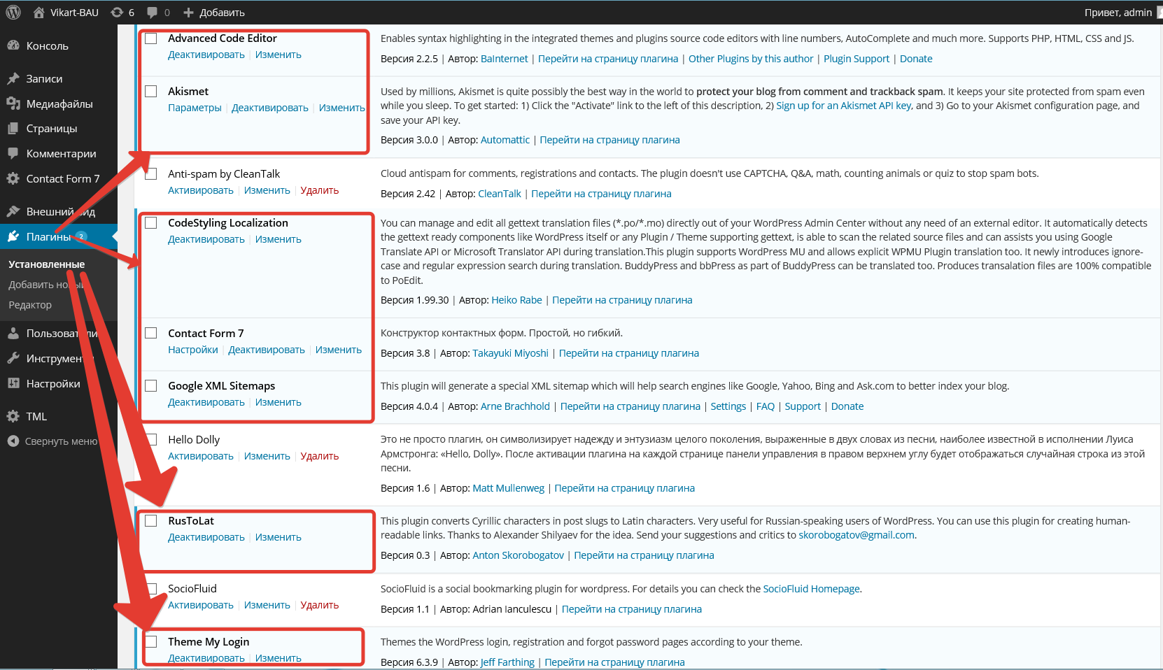The height and width of the screenshot is (670, 1163).
Task: Click the Инструменты wrench icon
Action: (13, 358)
